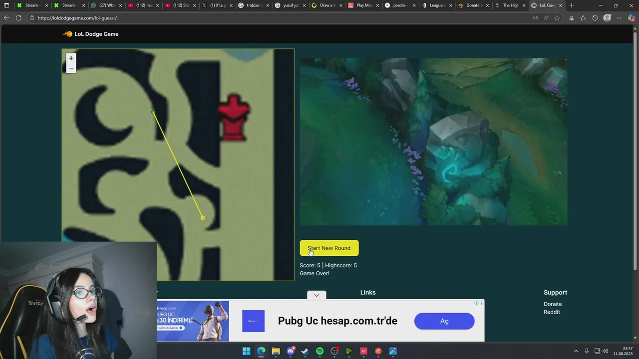The image size is (639, 359).
Task: Go back with the browser back arrow
Action: click(x=6, y=18)
